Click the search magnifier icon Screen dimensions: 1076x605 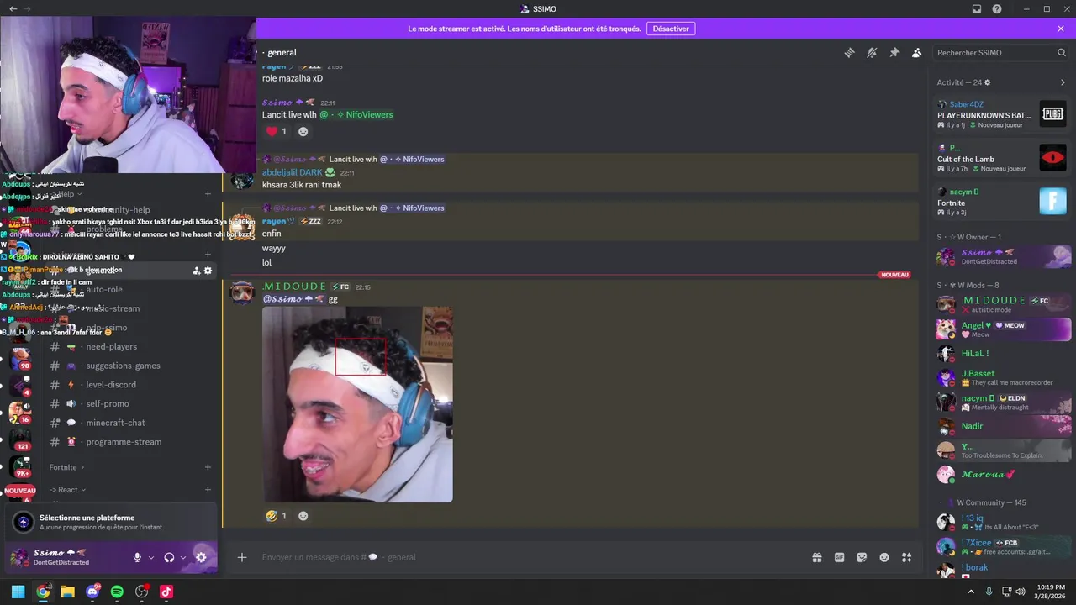[1062, 52]
